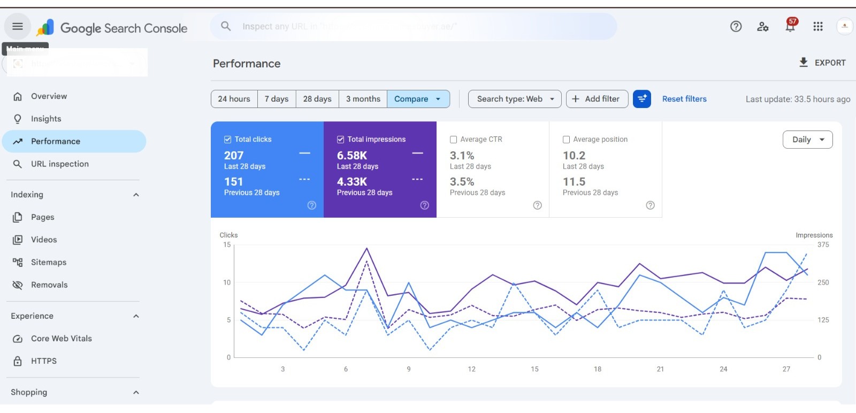The height and width of the screenshot is (413, 856).
Task: Enable the Average CTR checkbox
Action: pyautogui.click(x=454, y=140)
